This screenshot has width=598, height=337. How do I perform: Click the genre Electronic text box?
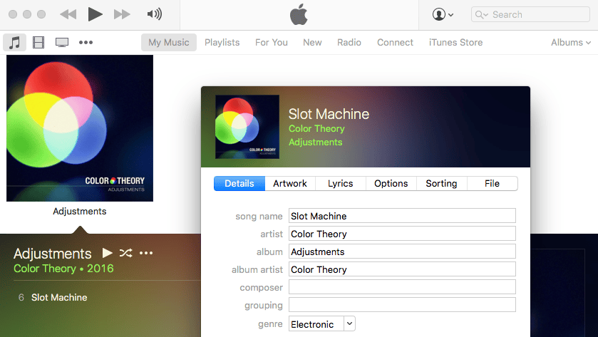(x=316, y=324)
